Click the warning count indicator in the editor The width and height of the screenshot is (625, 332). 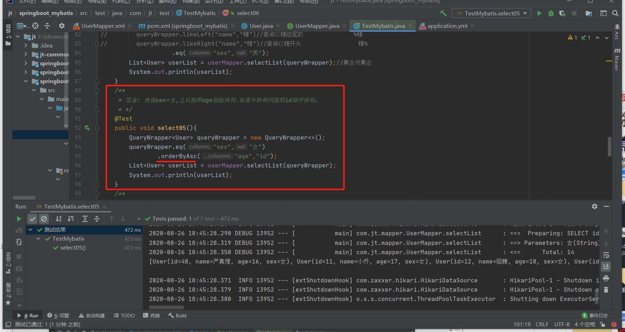coord(572,37)
